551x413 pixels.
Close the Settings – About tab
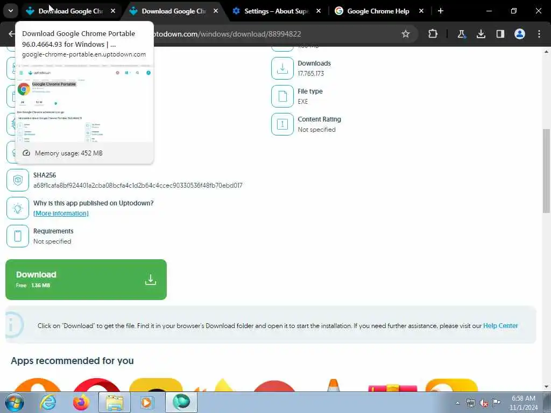pos(319,11)
